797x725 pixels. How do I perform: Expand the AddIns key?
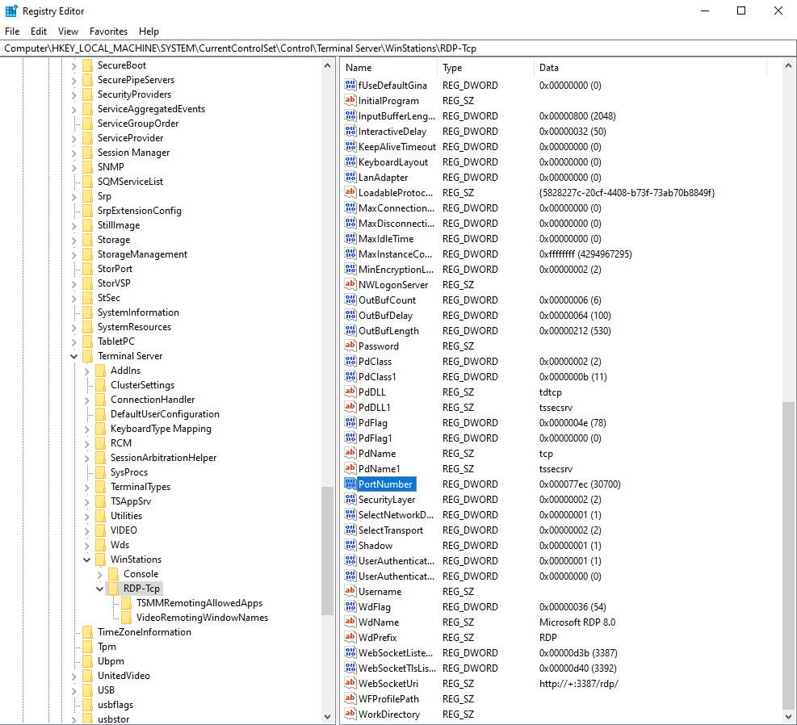click(87, 371)
